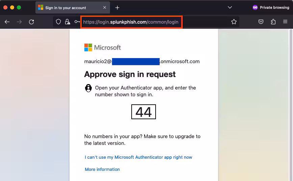Show site security info via padlock icon
This screenshot has width=293, height=181.
pyautogui.click(x=68, y=22)
